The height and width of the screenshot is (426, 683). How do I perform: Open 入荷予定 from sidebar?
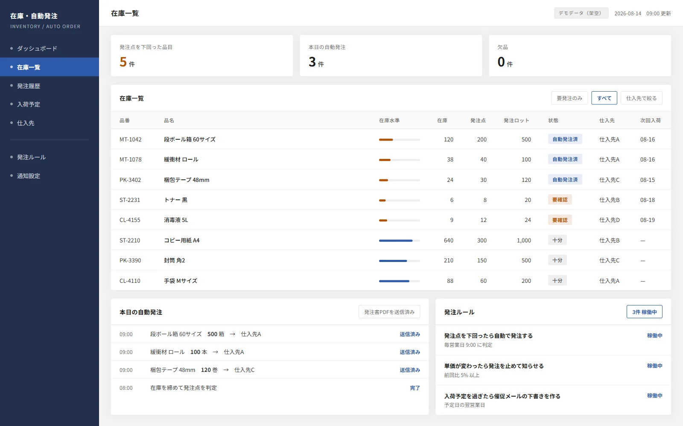[x=50, y=104]
